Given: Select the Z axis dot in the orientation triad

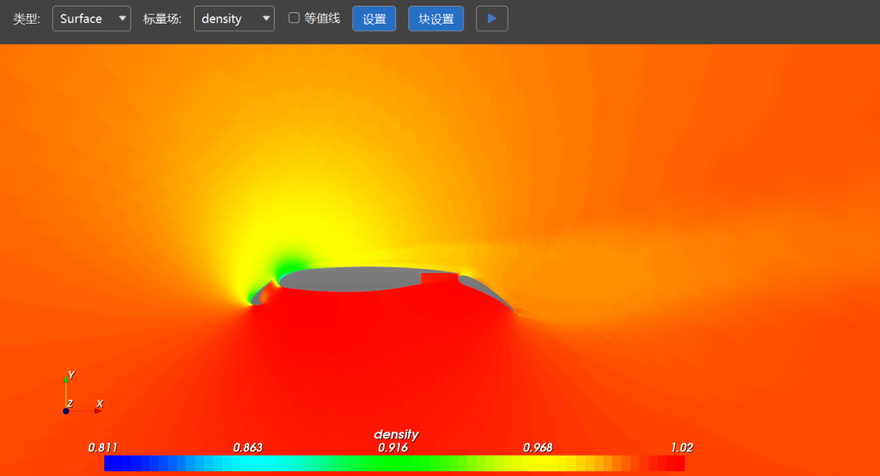Looking at the screenshot, I should coord(66,411).
